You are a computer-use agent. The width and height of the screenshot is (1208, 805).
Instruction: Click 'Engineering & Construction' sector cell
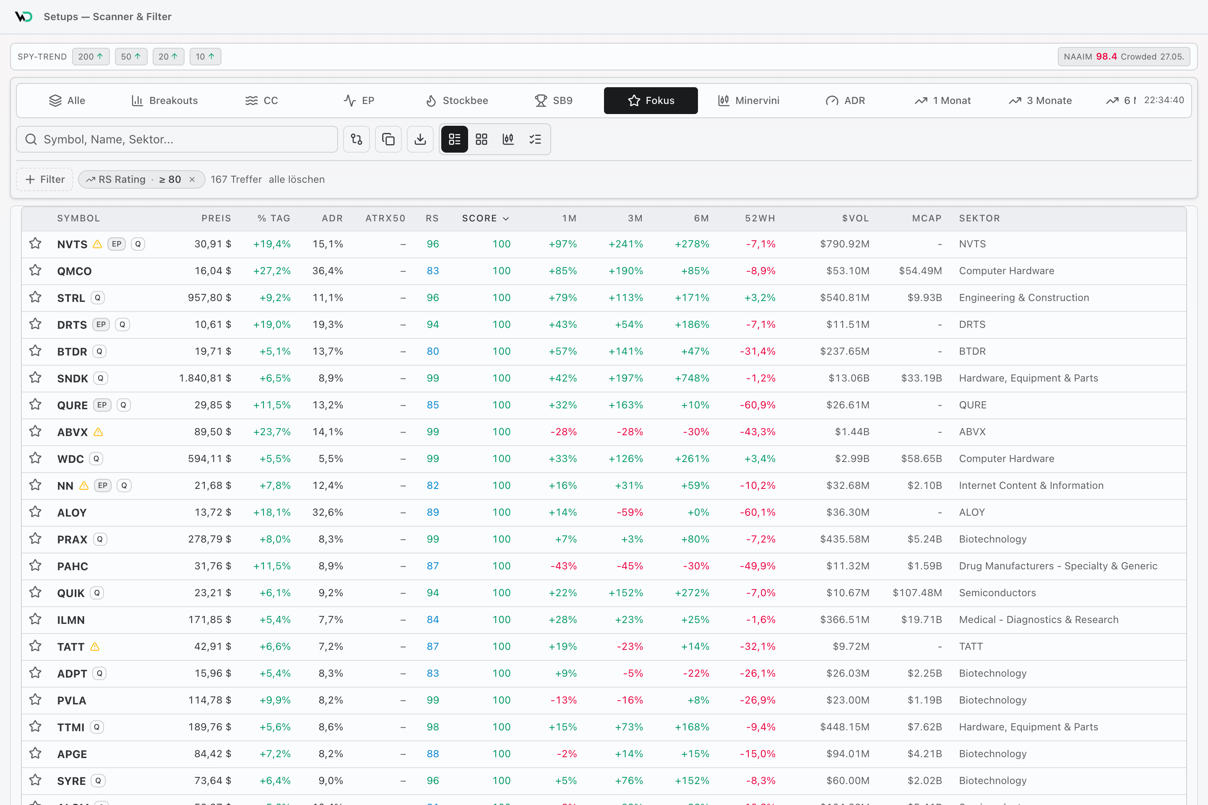point(1024,298)
